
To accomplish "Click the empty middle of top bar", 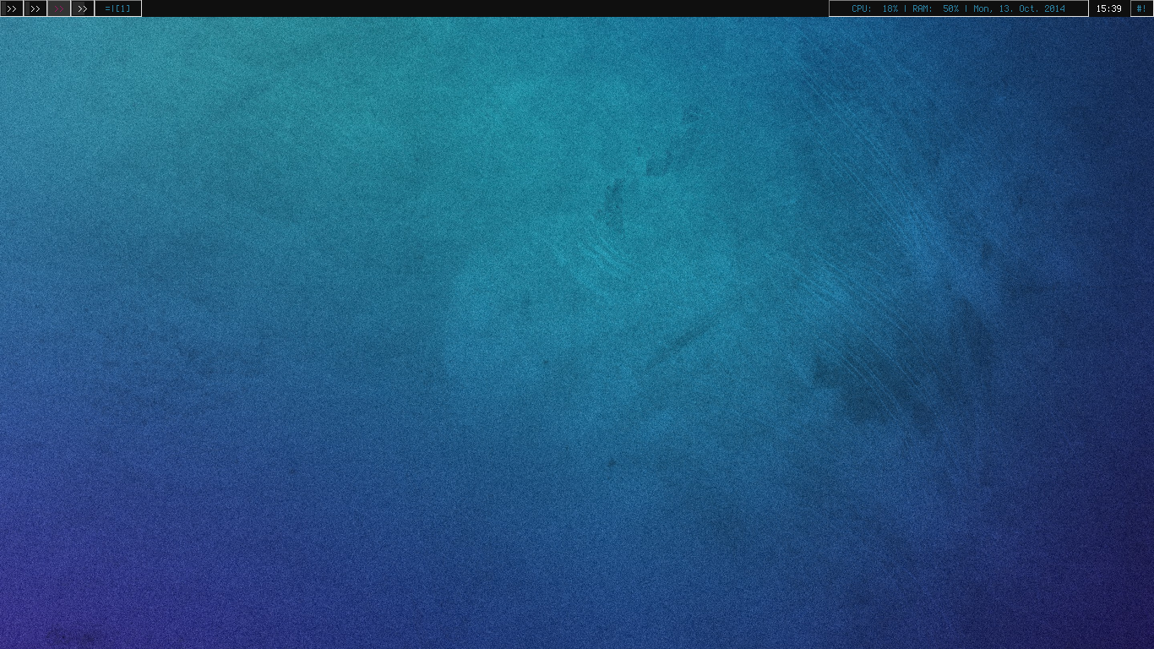I will 482,8.
